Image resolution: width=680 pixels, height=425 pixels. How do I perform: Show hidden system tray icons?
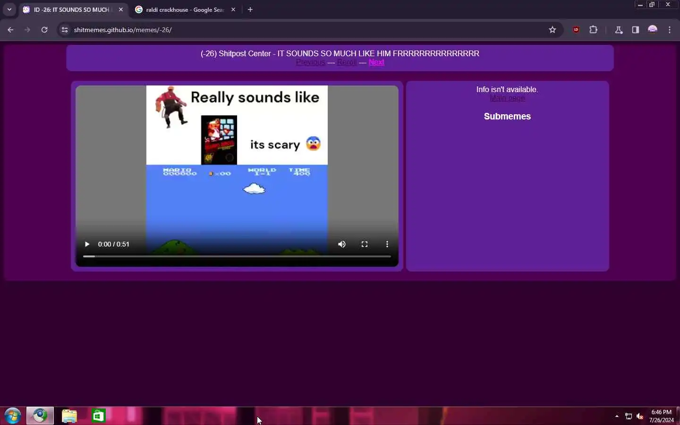[617, 416]
